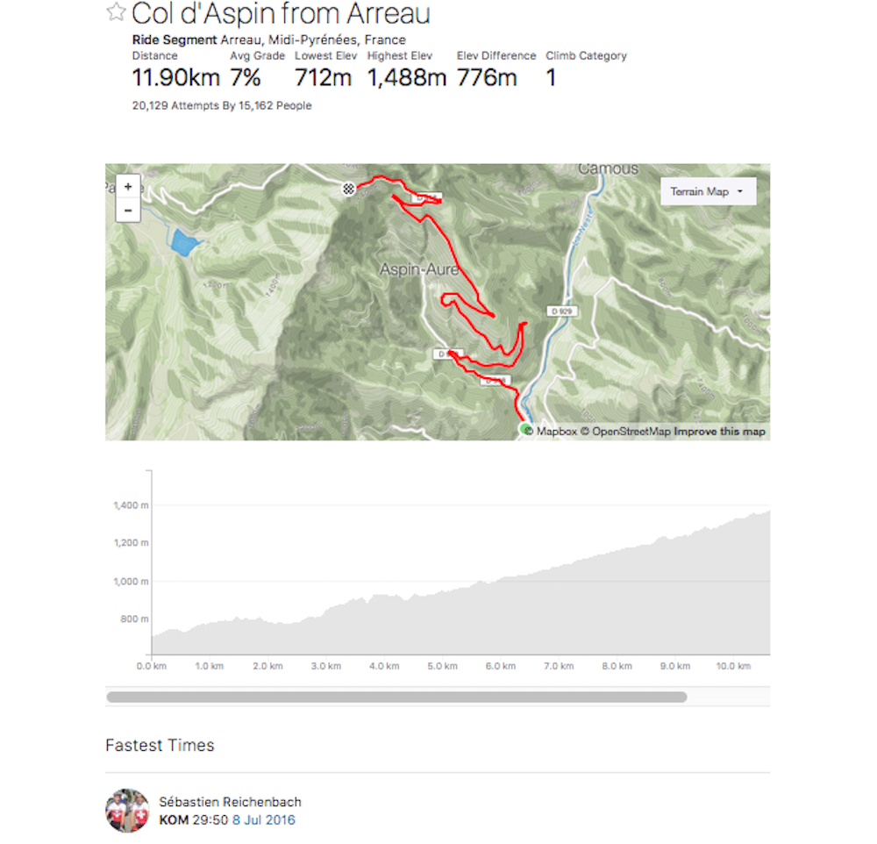Viewport: 877px width, 844px height.
Task: Click the green start marker on map
Action: point(526,429)
